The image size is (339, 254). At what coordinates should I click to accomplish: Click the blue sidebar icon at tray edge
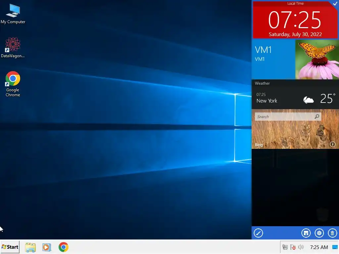pyautogui.click(x=335, y=247)
